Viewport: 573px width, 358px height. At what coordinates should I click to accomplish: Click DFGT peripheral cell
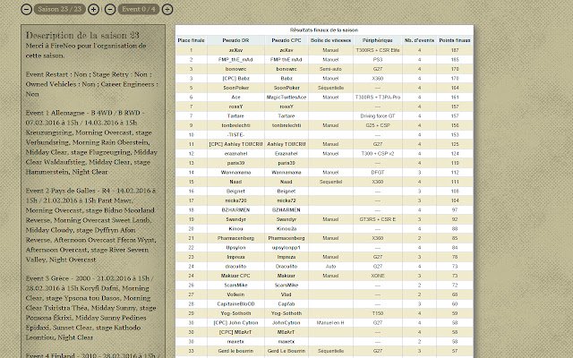tap(378, 173)
